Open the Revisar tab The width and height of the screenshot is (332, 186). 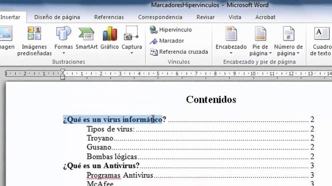pos(206,17)
